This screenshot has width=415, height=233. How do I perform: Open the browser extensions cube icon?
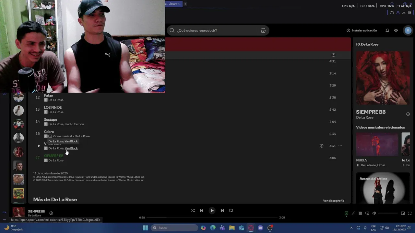(392, 13)
